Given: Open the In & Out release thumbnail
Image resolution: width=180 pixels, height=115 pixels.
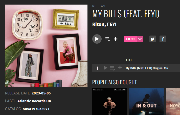Looking at the screenshot, I should (x=146, y=102).
